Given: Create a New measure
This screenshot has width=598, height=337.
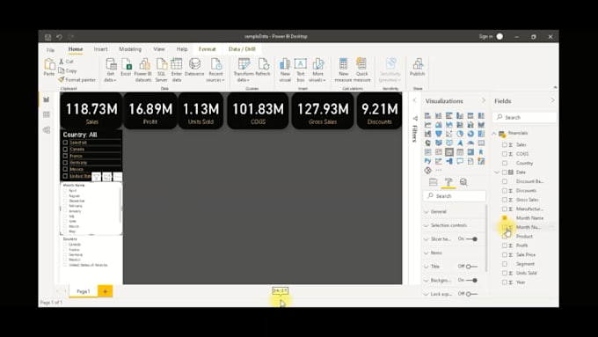Looking at the screenshot, I should [x=343, y=70].
